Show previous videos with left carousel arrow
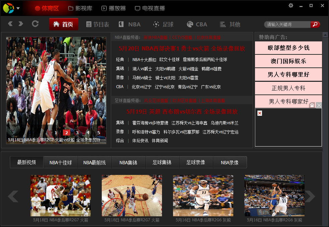The width and height of the screenshot is (329, 227). coord(13,196)
